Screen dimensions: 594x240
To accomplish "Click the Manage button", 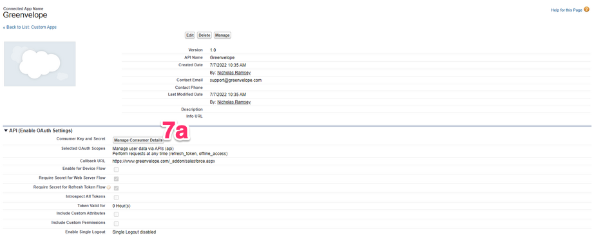I will 222,35.
